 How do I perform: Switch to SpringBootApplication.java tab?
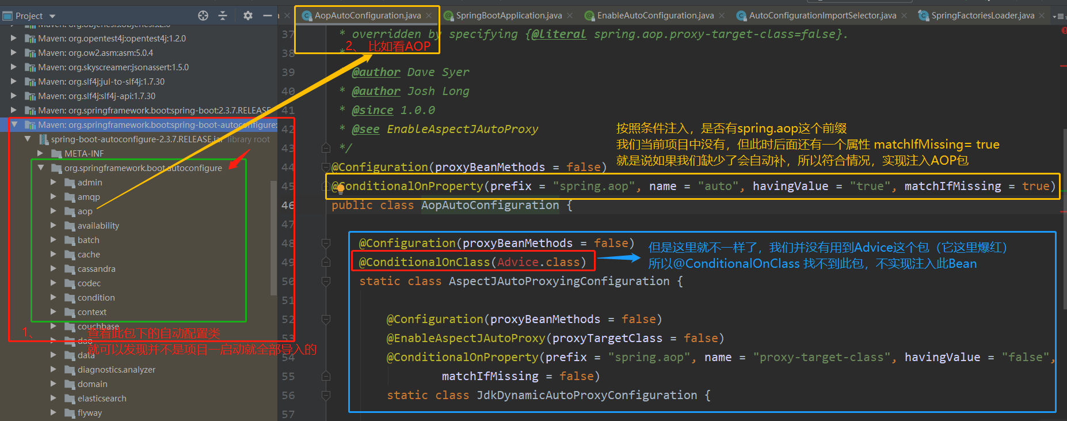pos(509,16)
